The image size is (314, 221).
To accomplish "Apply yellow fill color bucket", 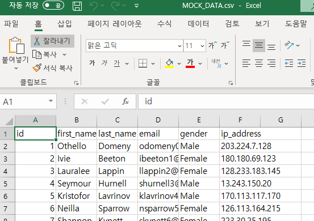I will 169,63.
